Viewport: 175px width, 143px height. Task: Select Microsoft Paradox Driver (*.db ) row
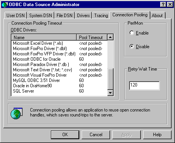click(59, 64)
